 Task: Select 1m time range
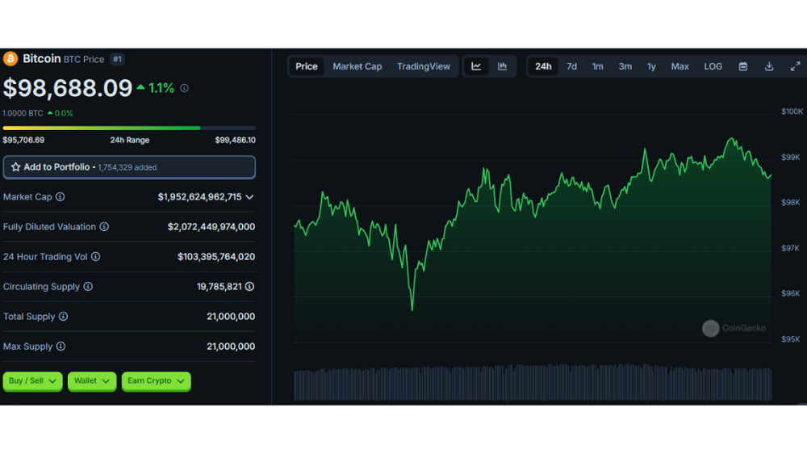(597, 66)
